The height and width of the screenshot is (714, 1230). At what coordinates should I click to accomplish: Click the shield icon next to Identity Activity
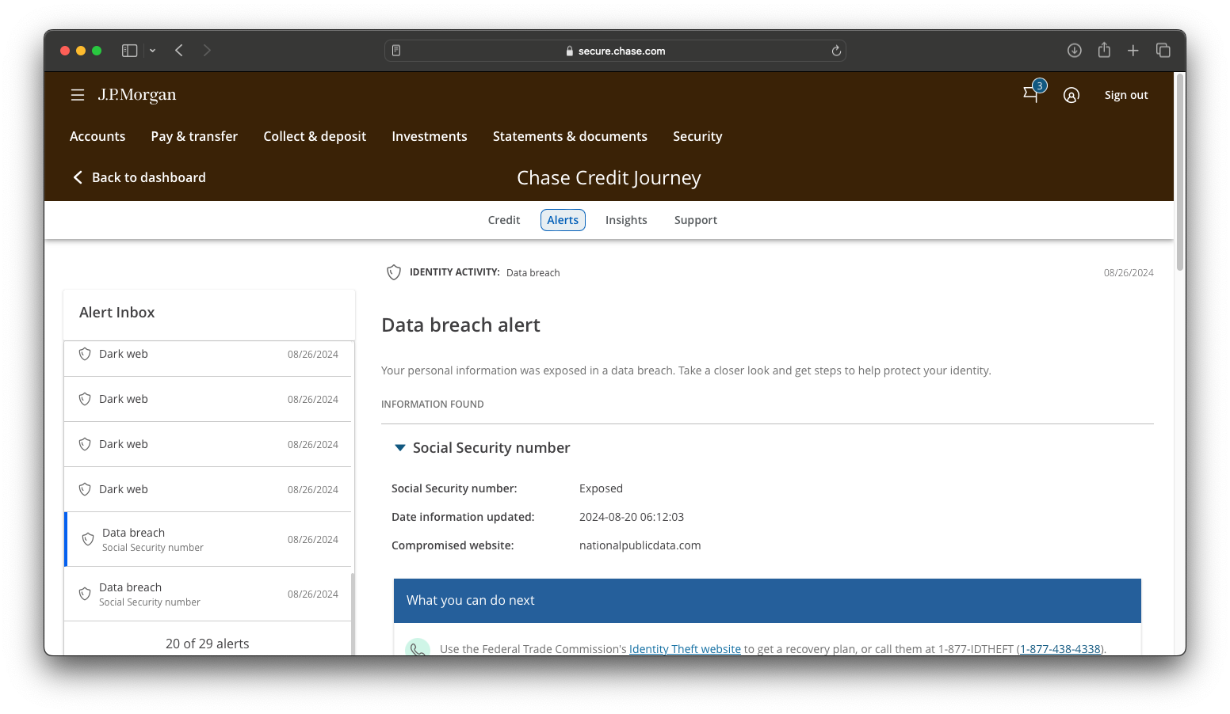[394, 272]
